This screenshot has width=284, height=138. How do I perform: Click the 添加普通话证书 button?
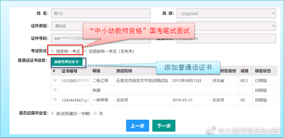tap(66, 62)
